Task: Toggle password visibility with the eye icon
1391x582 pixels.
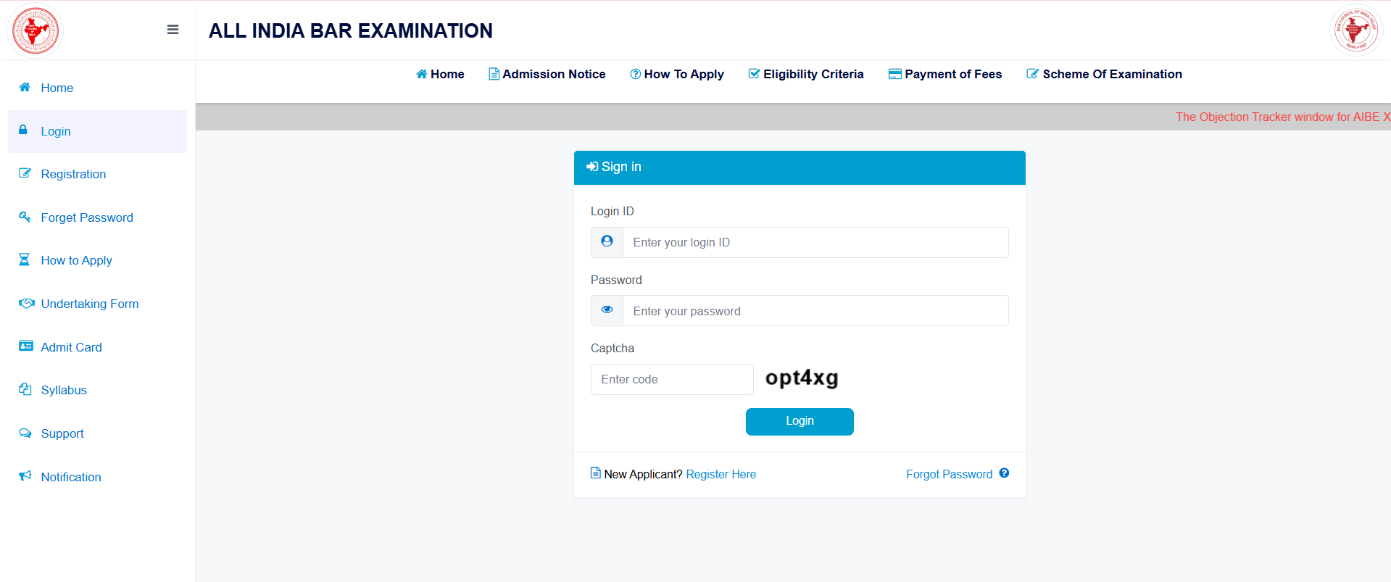Action: 607,309
